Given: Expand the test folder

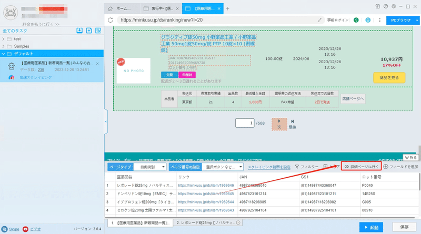Looking at the screenshot, I should (x=3, y=39).
